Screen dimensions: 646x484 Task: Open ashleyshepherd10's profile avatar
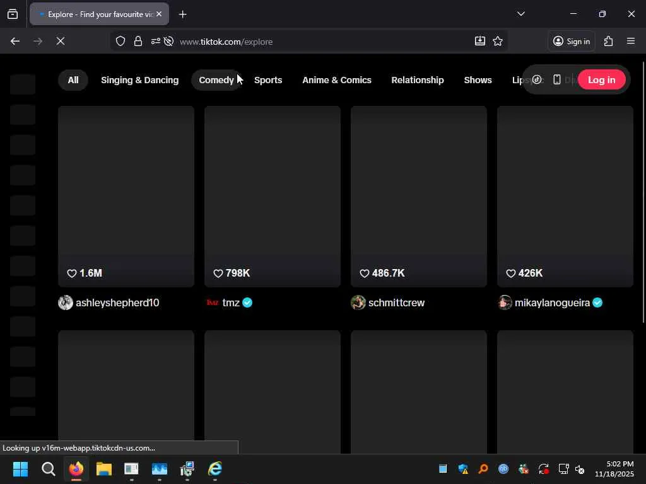coord(66,302)
